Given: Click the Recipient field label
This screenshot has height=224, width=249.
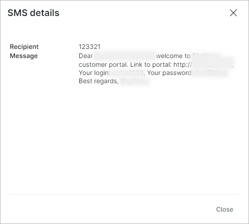Looking at the screenshot, I should [x=24, y=47].
